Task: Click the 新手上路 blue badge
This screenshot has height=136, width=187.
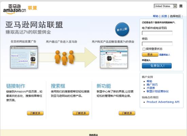Action: (x=122, y=29)
